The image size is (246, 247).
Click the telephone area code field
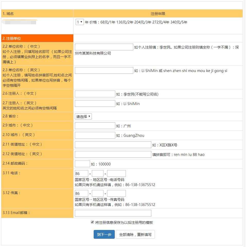[x=98, y=173]
